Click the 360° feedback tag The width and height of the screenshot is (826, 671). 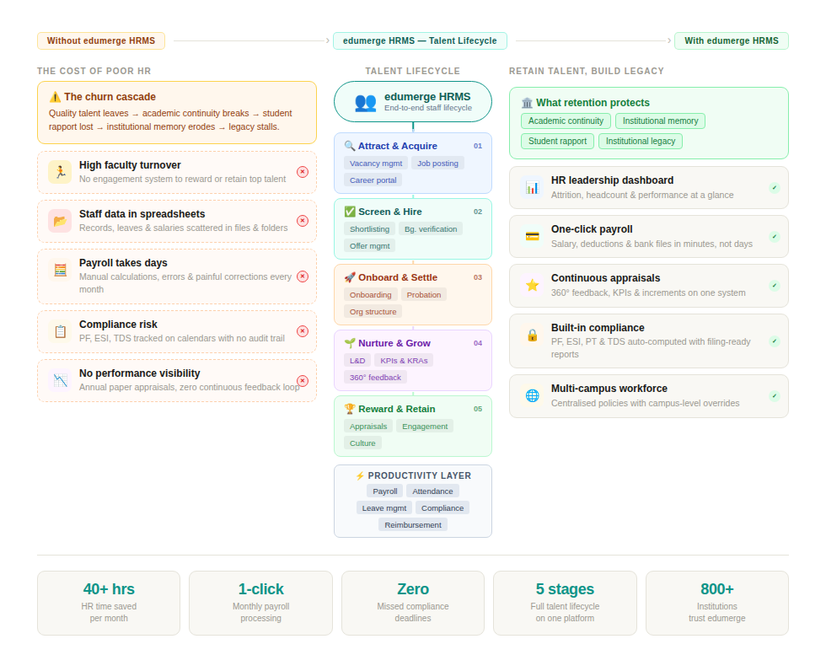[x=374, y=377]
